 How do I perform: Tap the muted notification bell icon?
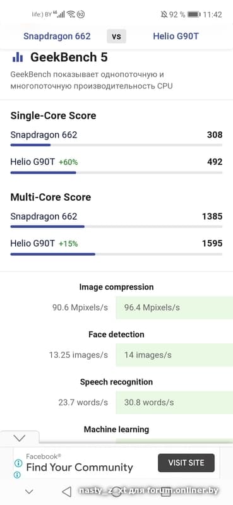click(x=164, y=15)
